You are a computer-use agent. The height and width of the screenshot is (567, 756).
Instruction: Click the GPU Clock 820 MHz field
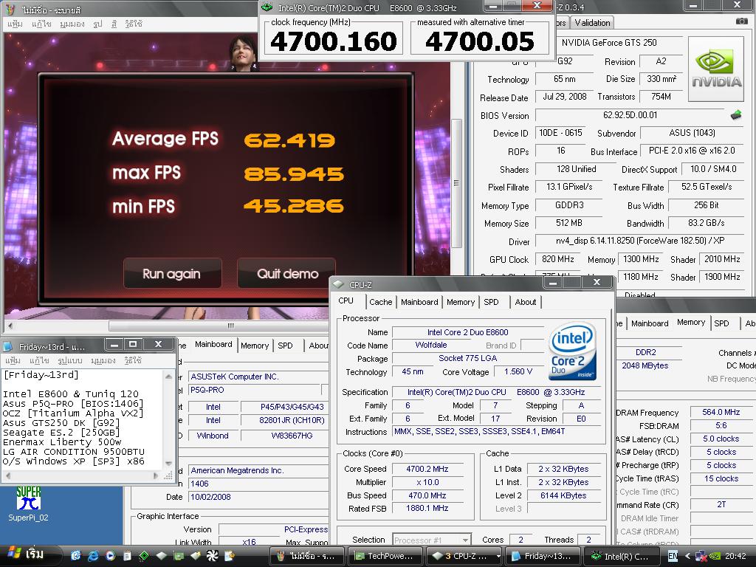coord(558,259)
